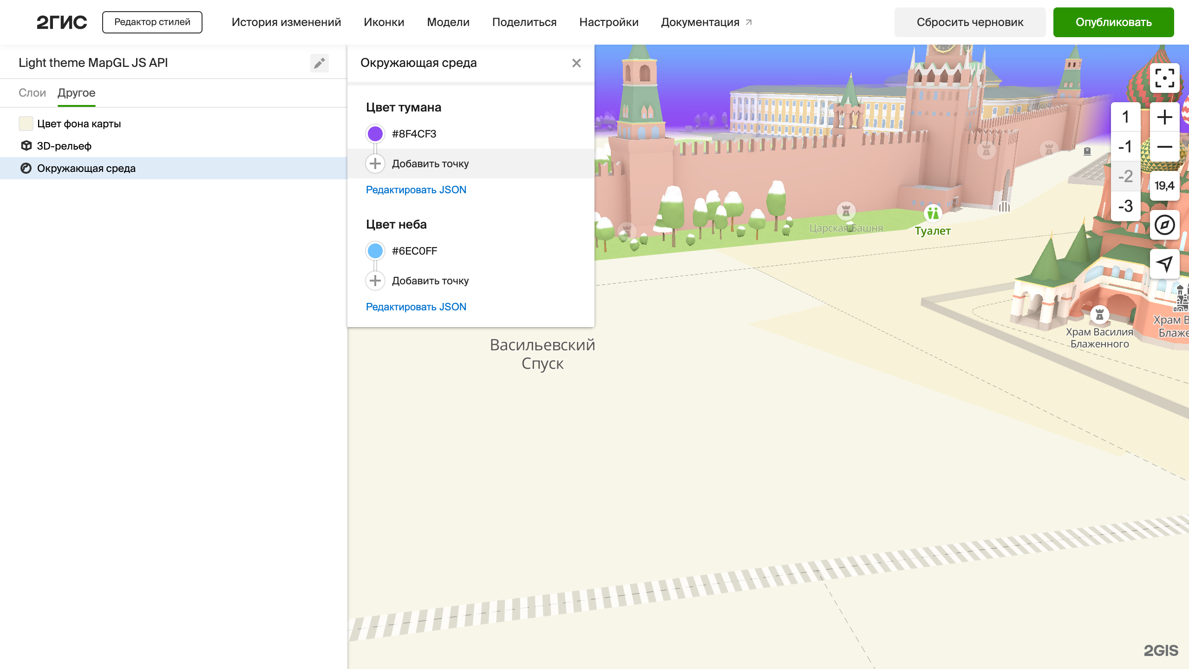Zoom out with the minus button
The image size is (1189, 669).
click(1164, 147)
